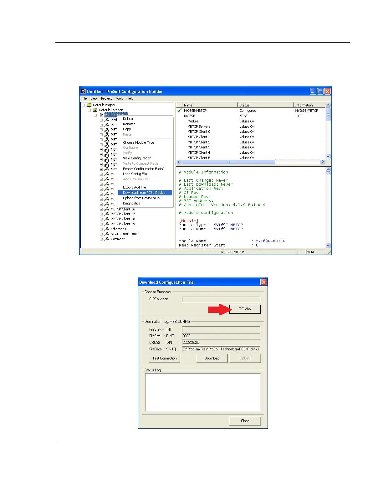Screen dimensions: 383x496
Task: Click the horizontal scrollbar in the module list
Action: (228, 162)
